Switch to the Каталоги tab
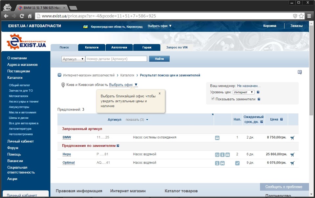Screen dimensions: 315x198 pyautogui.click(x=92, y=47)
